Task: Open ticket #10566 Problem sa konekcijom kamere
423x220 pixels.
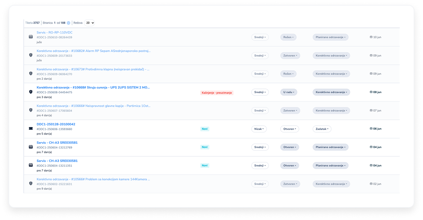Action: click(x=93, y=179)
